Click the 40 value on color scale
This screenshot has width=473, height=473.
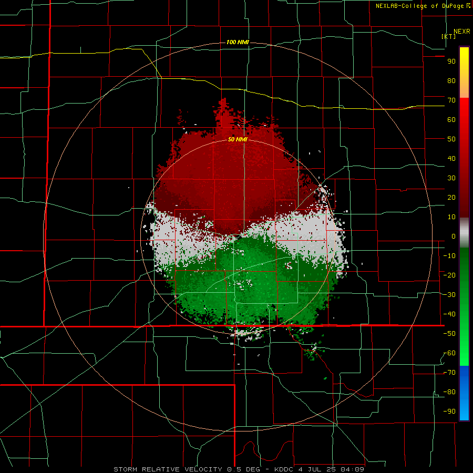(451, 158)
